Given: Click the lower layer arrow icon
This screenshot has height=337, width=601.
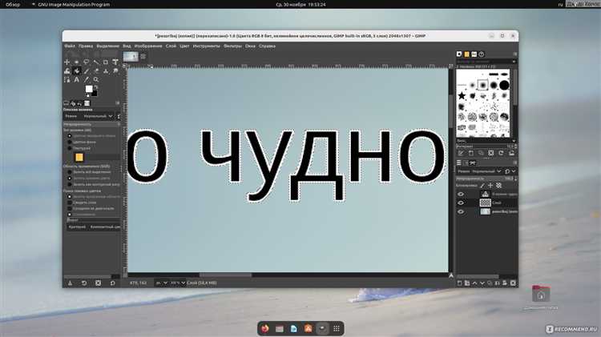Looking at the screenshot, I should 482,283.
